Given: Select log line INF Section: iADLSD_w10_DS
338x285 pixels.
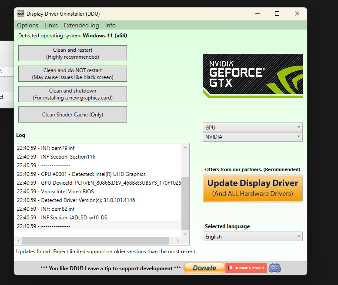Looking at the screenshot, I should [x=98, y=217].
